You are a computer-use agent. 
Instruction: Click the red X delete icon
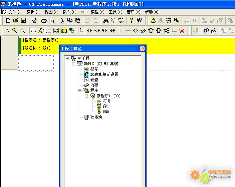pos(182,31)
